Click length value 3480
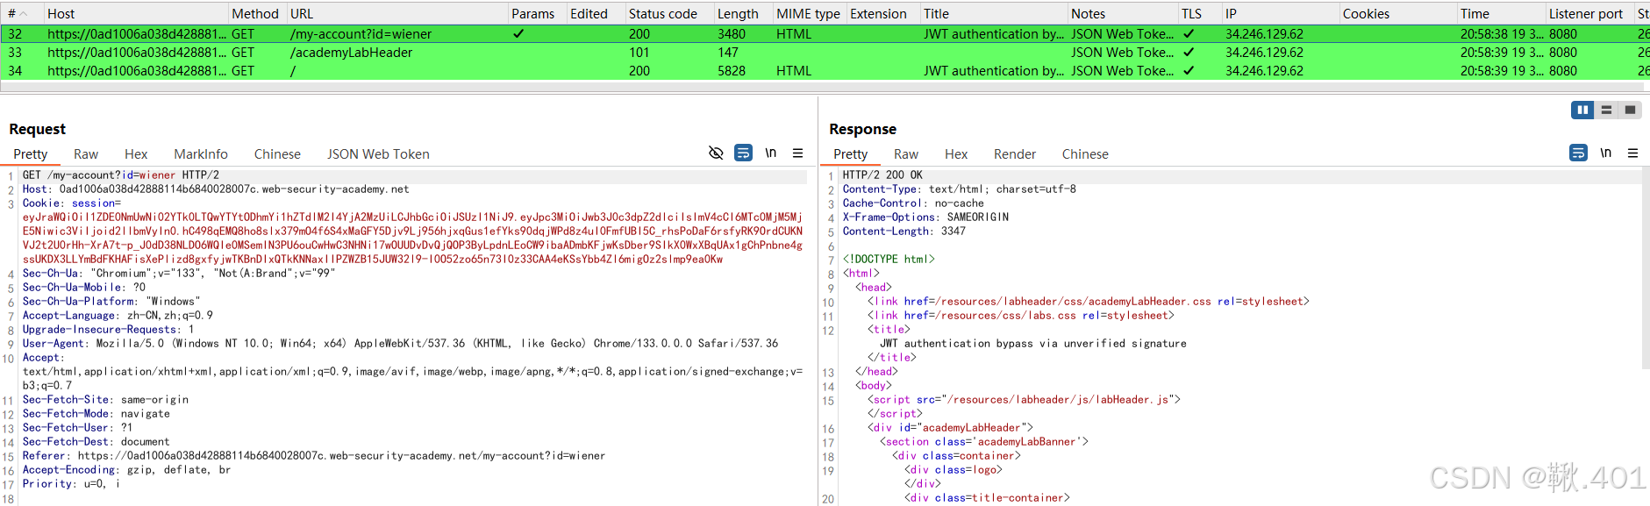 pos(732,33)
